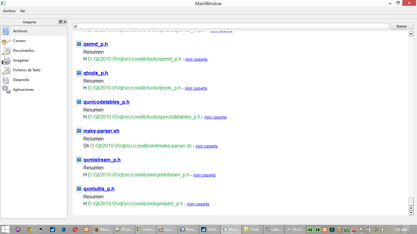Select the Documentos category
The height and width of the screenshot is (234, 417).
(24, 51)
